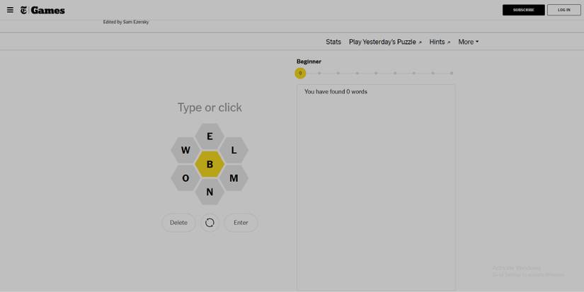The image size is (584, 292).
Task: Select the center letter B hexagon
Action: (210, 164)
